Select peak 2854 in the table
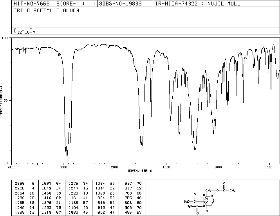The width and height of the screenshot is (280, 216). point(20,193)
